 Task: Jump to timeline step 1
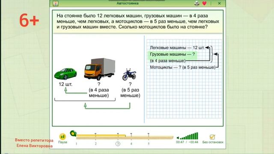[76, 144]
